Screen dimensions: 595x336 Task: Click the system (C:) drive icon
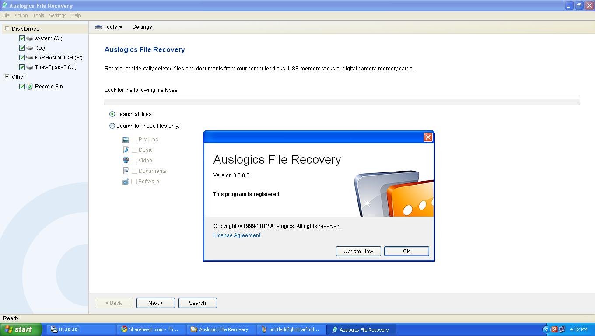coord(30,38)
